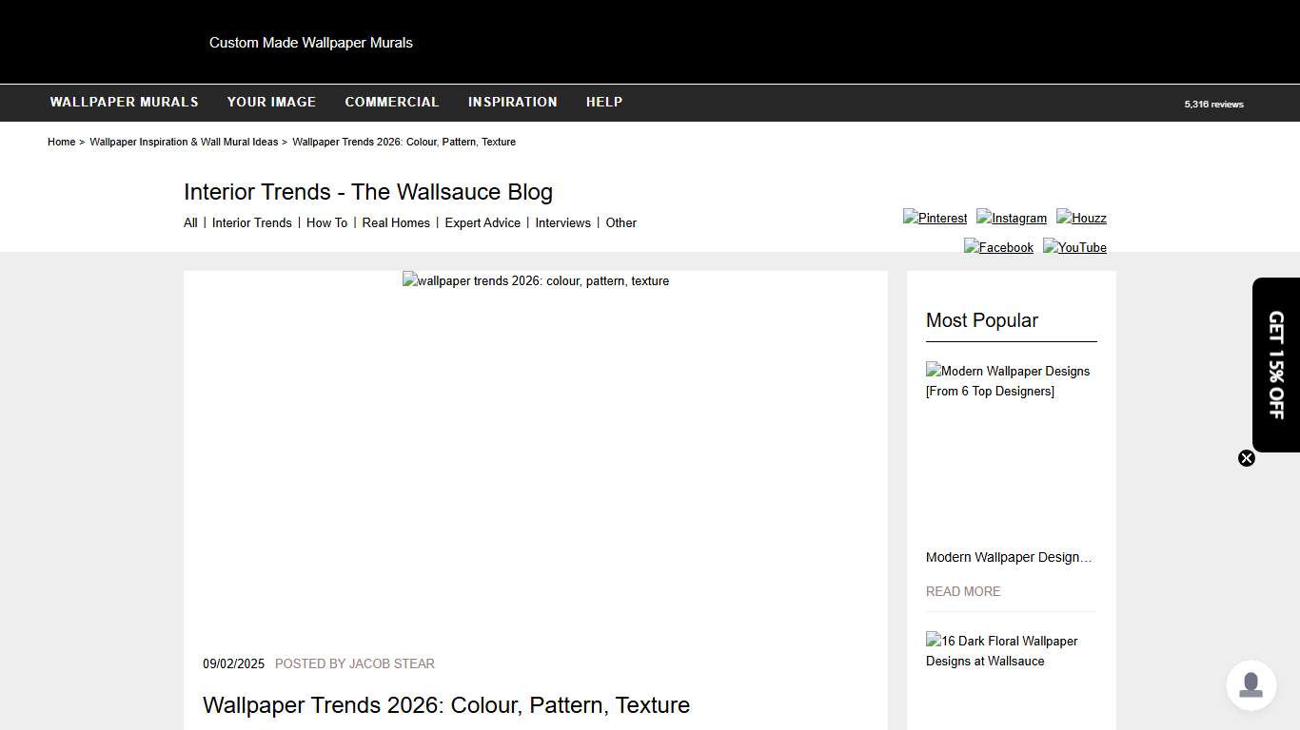Dismiss the promo with the X icon
This screenshot has height=730, width=1300.
tap(1247, 458)
